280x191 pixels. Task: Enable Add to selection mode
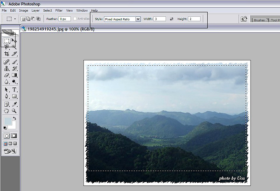pos(29,19)
